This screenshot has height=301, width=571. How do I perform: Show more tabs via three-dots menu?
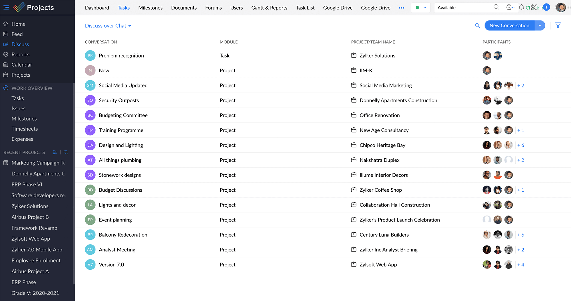(x=401, y=8)
